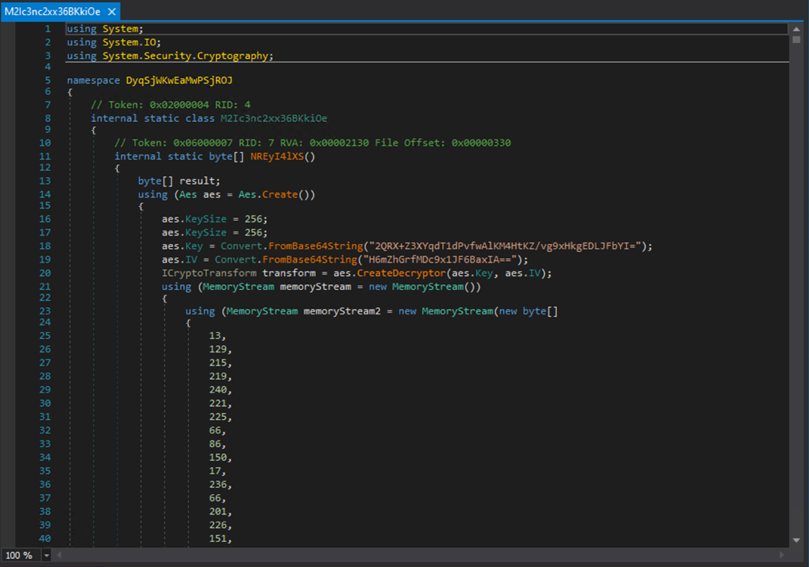Screen dimensions: 809x567
Task: Click "using System.Security.Cryptography;" line
Action: coord(169,56)
